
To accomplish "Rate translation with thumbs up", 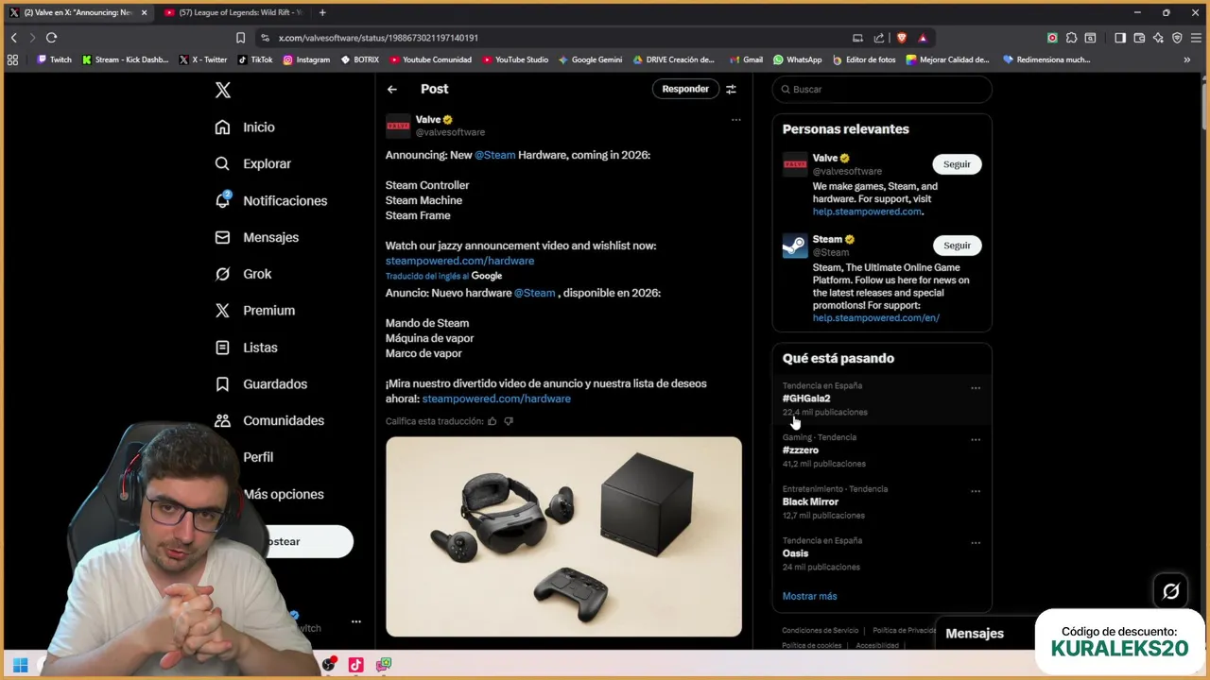I will pyautogui.click(x=492, y=421).
